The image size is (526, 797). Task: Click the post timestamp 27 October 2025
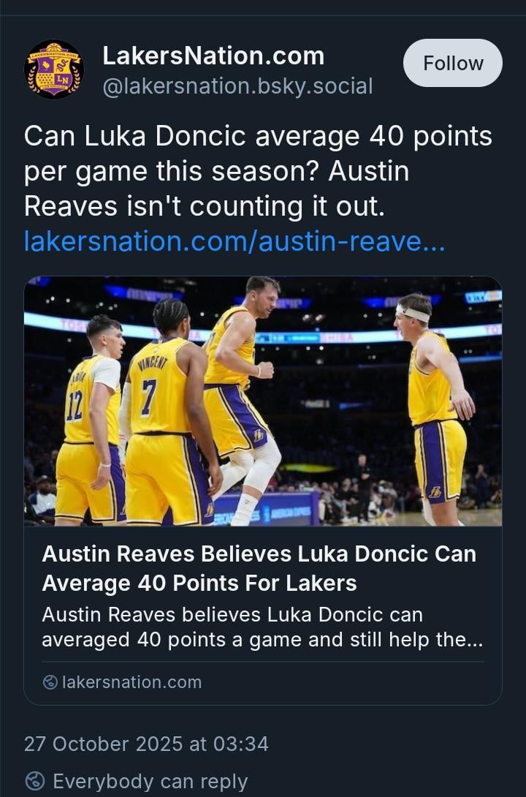coord(146,744)
